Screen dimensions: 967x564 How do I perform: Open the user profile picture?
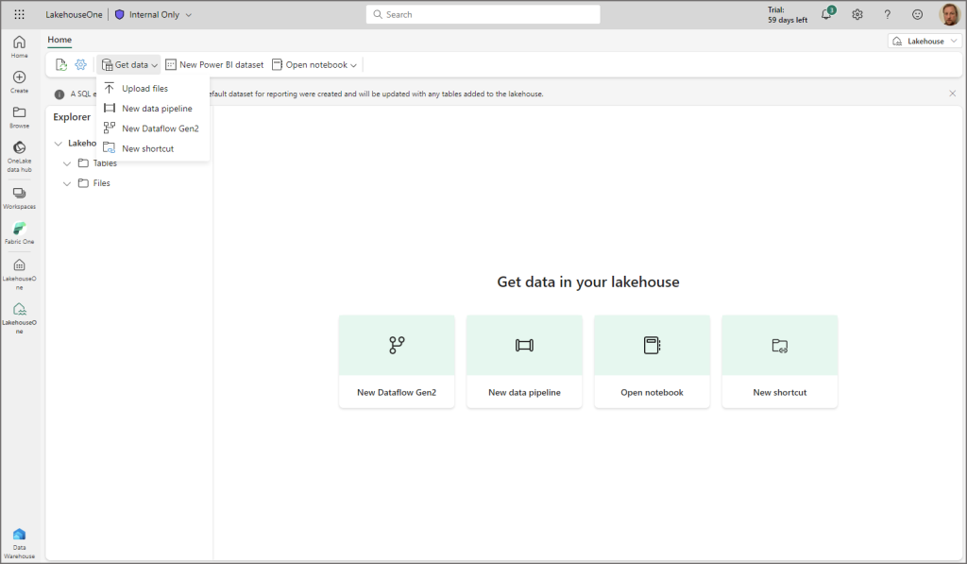(x=949, y=14)
